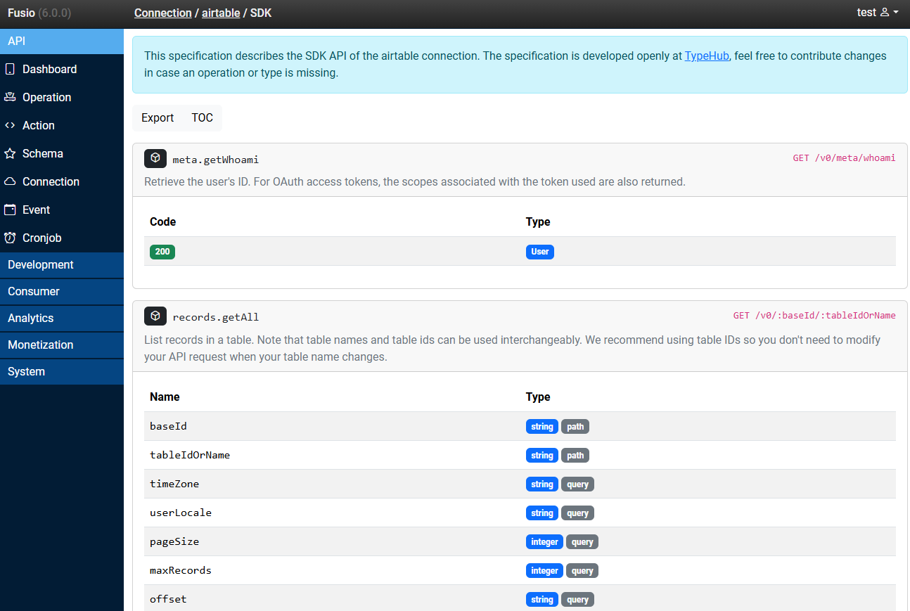The width and height of the screenshot is (910, 611).
Task: Click the GET /v0/:baseId/:tableIdOrName route
Action: [814, 316]
